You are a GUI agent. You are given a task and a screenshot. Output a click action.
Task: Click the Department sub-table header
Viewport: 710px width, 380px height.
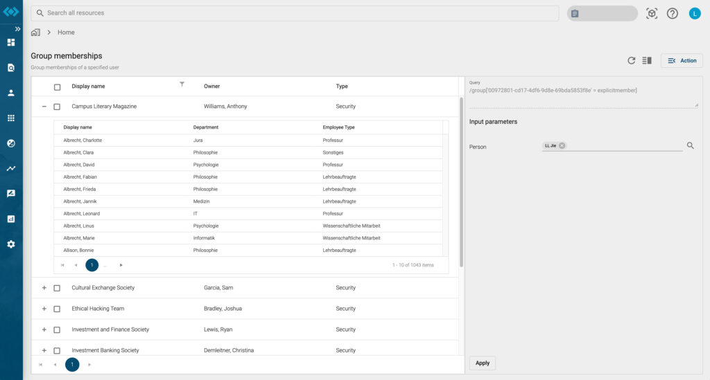tap(205, 127)
